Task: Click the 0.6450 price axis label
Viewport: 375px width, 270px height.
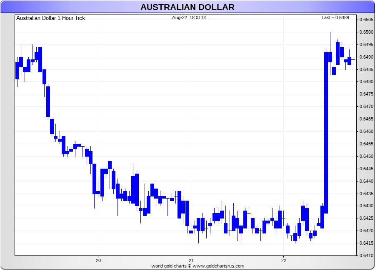Action: pyautogui.click(x=366, y=156)
